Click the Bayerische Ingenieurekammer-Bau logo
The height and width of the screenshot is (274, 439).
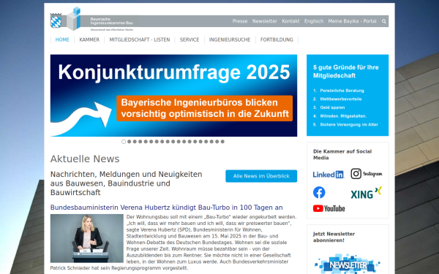tap(92, 19)
